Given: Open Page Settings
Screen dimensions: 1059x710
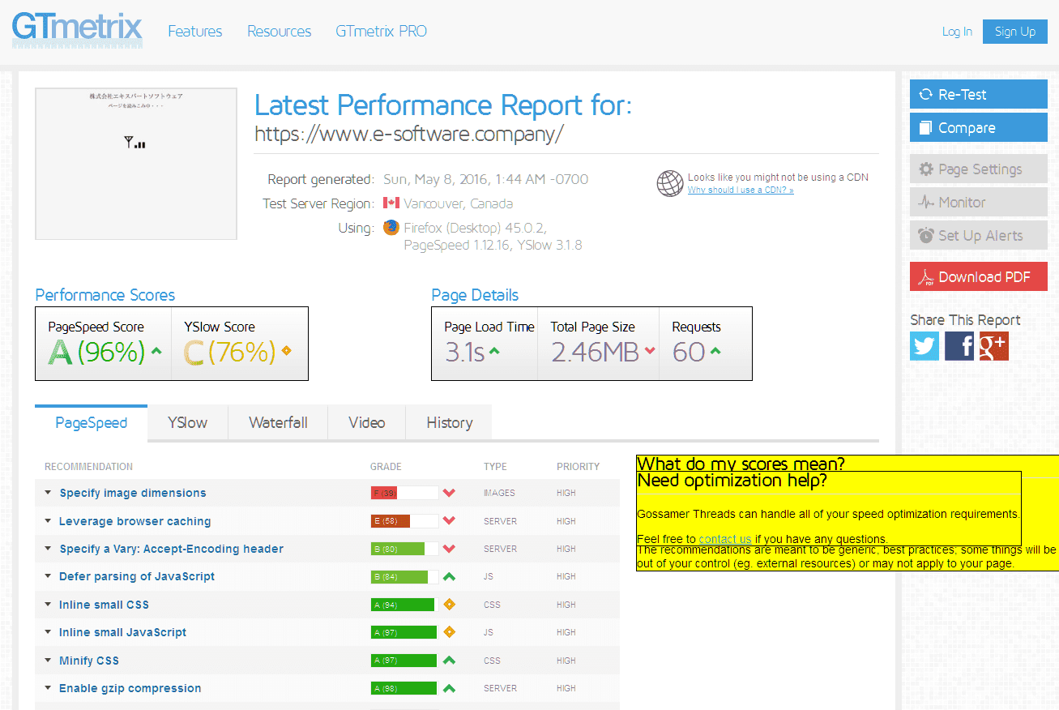Looking at the screenshot, I should point(979,169).
